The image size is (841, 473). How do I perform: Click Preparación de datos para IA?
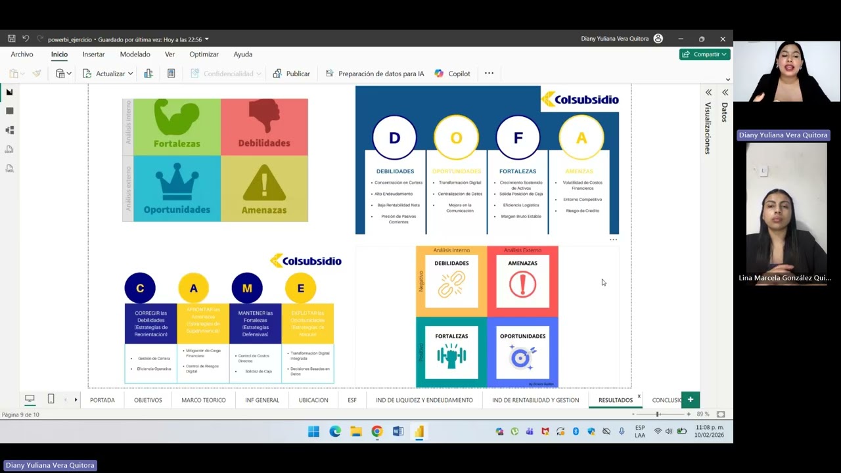[x=375, y=74]
